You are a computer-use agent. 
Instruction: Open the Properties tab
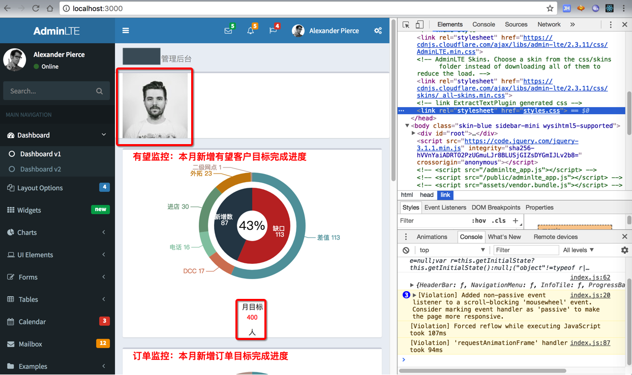pyautogui.click(x=539, y=208)
